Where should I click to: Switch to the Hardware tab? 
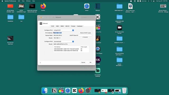click(x=80, y=26)
